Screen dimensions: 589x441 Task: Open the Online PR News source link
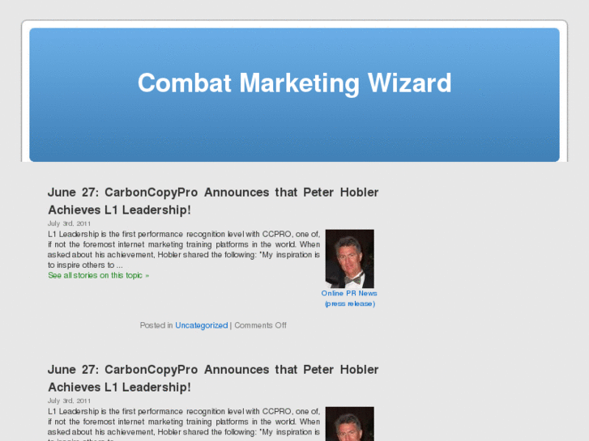[349, 293]
